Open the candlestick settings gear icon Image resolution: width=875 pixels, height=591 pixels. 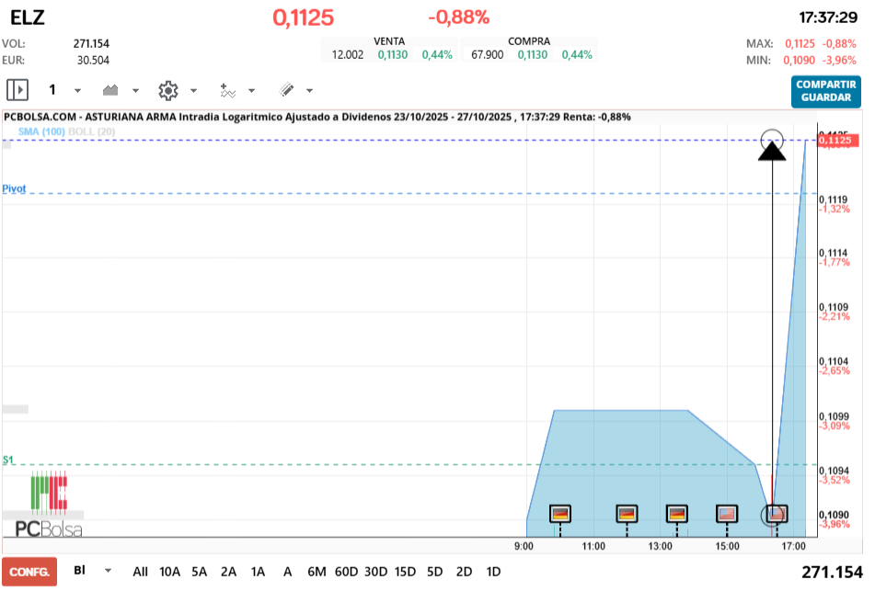point(167,90)
